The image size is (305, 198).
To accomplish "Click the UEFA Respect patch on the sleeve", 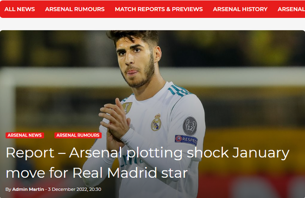I will click(186, 140).
